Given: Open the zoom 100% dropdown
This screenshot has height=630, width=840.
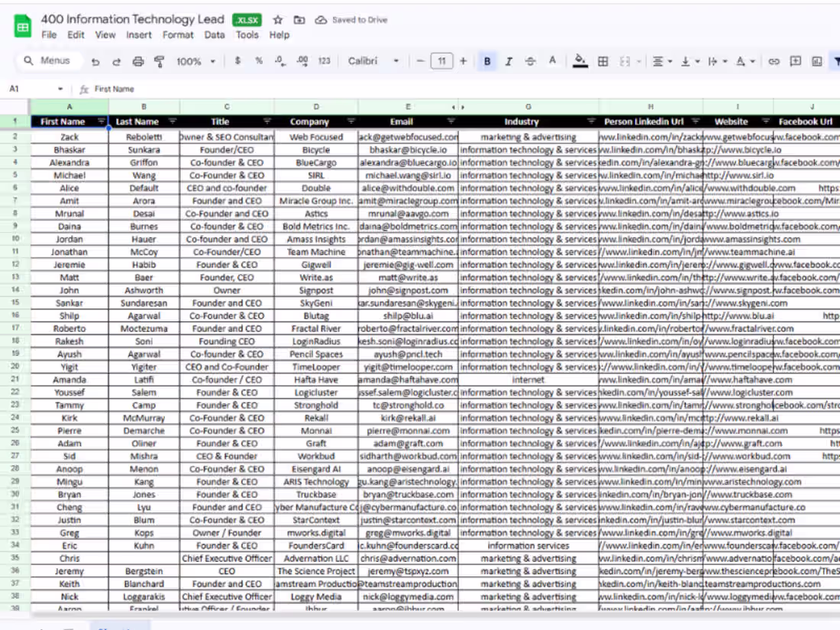Looking at the screenshot, I should pos(195,62).
